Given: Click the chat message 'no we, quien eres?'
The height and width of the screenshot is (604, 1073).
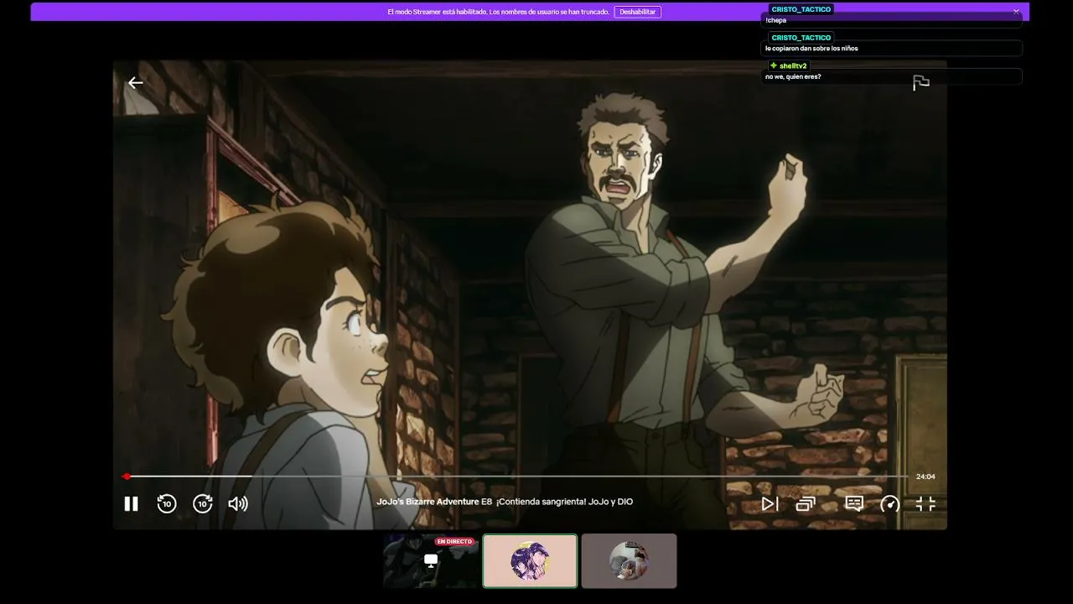Looking at the screenshot, I should pos(793,77).
